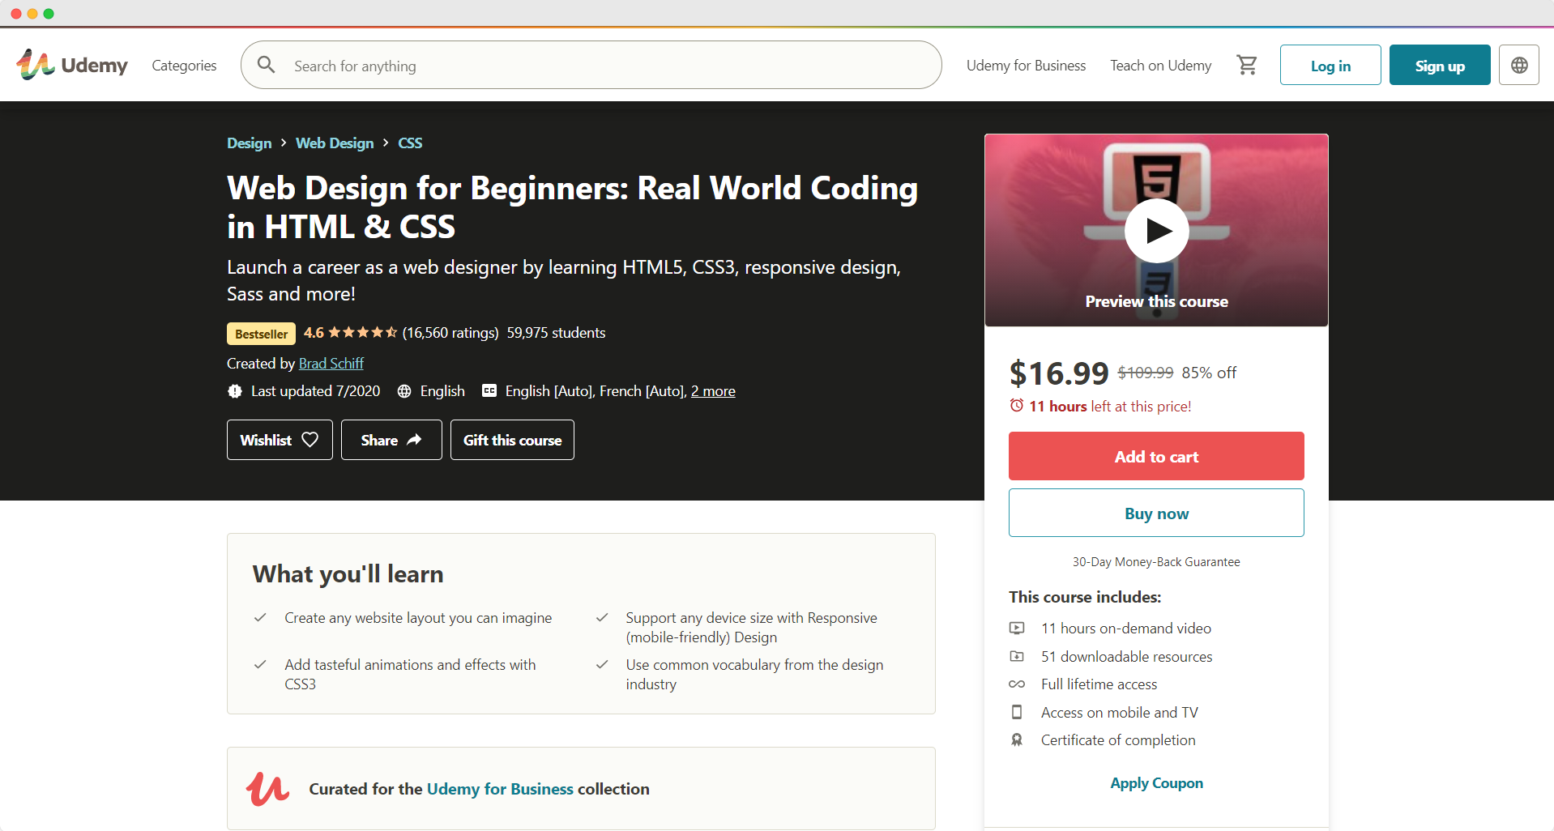Click the play button on course preview
Screen dimensions: 1554x831
pos(1156,230)
